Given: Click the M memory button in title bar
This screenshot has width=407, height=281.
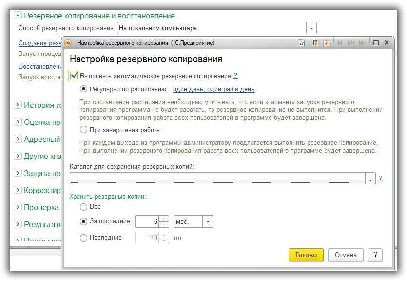Looking at the screenshot, I should (x=340, y=43).
